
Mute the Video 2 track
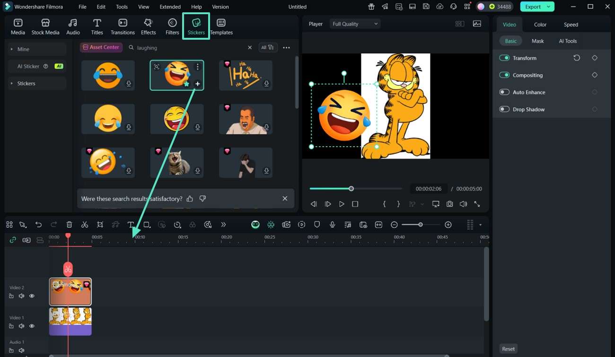(21, 296)
